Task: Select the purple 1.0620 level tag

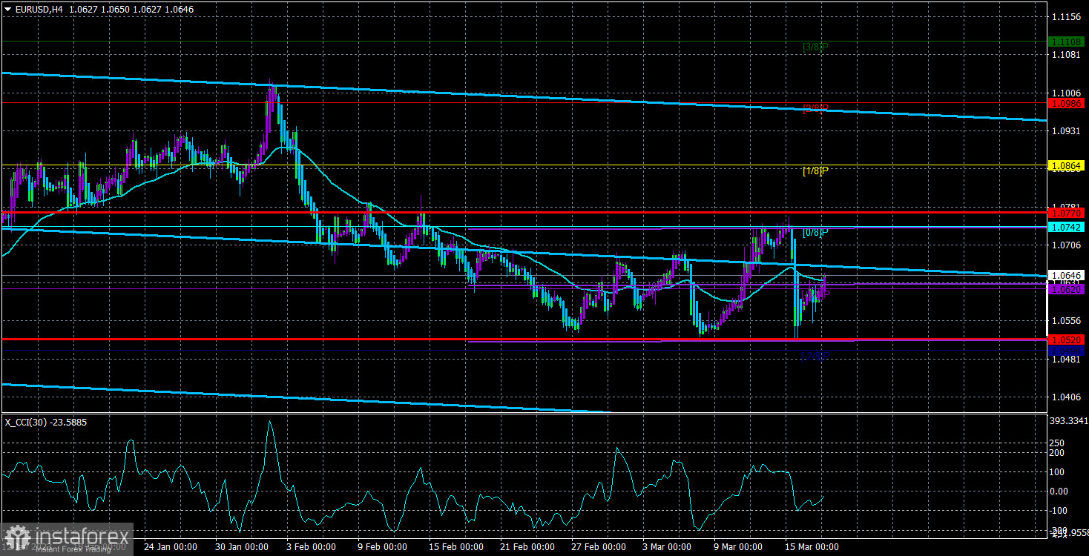Action: [x=1067, y=289]
